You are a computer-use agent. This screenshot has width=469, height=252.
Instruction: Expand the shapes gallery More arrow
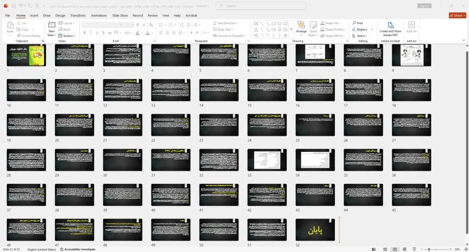coord(291,30)
